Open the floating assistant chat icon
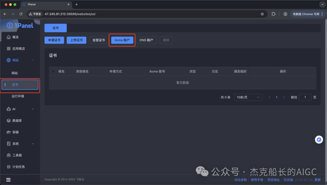The height and width of the screenshot is (185, 327). [319, 140]
